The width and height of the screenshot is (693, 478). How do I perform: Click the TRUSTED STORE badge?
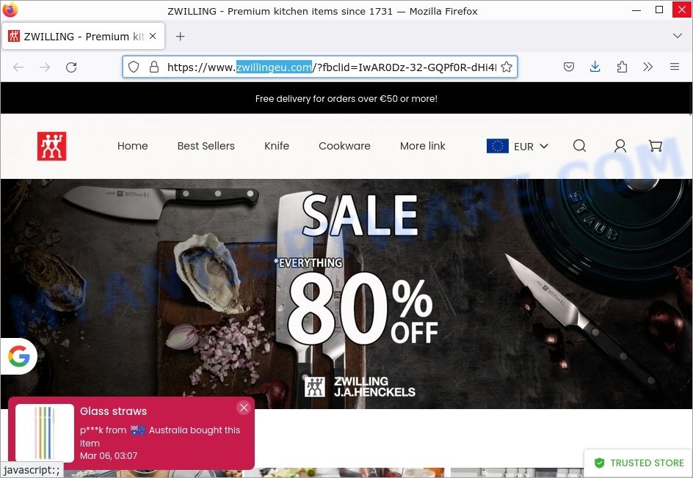pyautogui.click(x=639, y=463)
